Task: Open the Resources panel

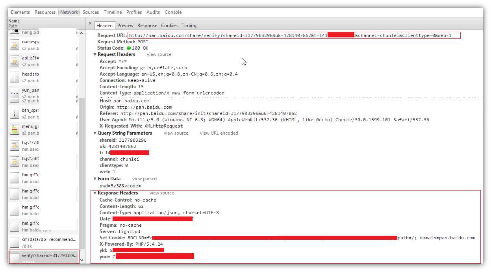Action: pos(45,12)
